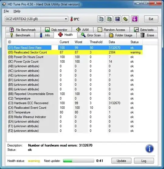Select the (05) Reallocated Sector Count row
The height and width of the screenshot is (169, 164).
click(75, 52)
